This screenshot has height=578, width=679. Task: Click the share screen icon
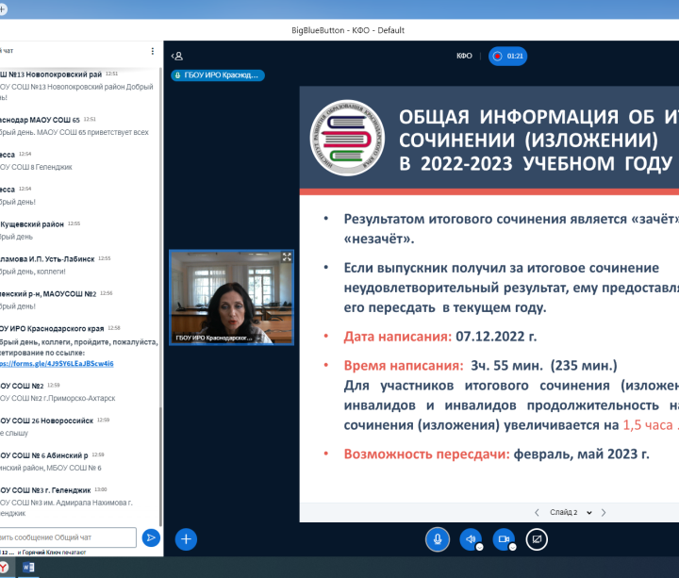point(537,538)
